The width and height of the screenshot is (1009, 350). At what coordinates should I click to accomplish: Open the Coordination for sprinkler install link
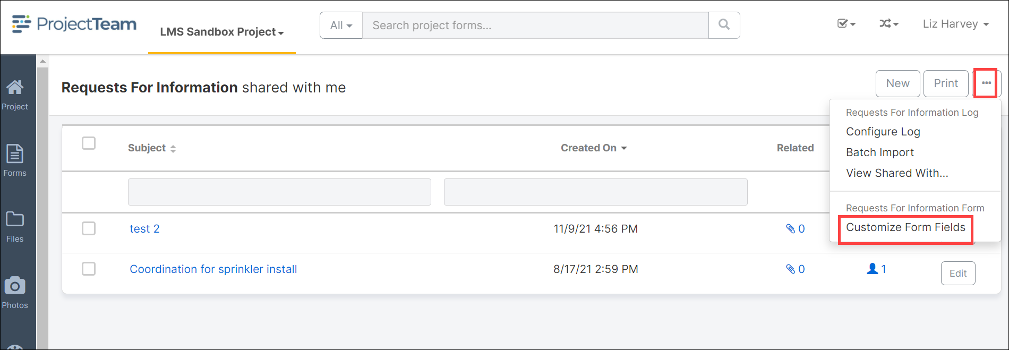(x=213, y=269)
